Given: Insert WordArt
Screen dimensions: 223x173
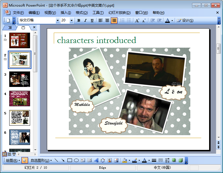Looking at the screenshot, I should (96, 161).
